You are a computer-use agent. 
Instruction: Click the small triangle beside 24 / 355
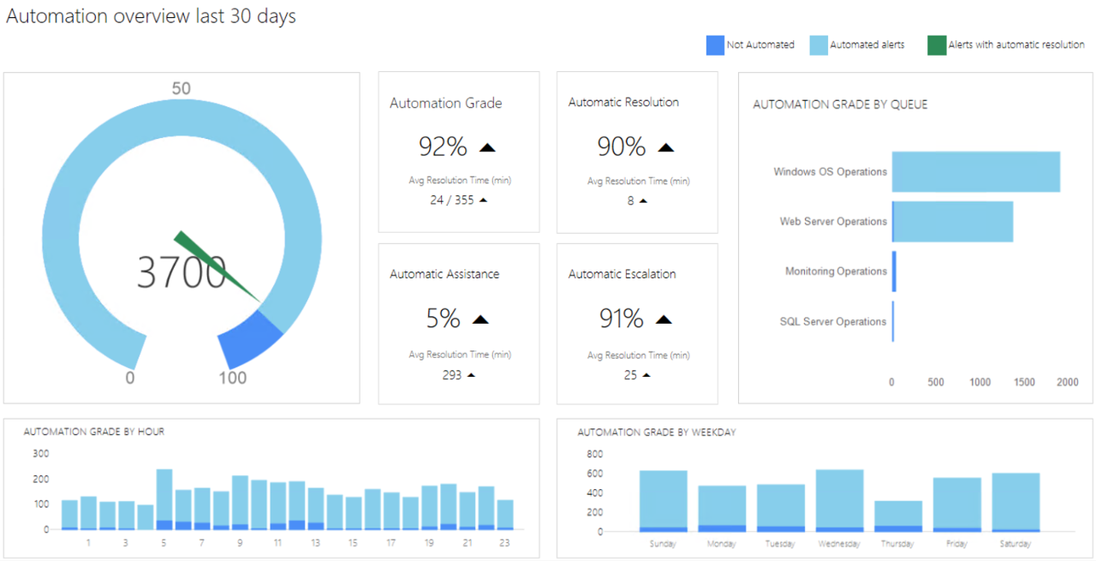coord(483,200)
